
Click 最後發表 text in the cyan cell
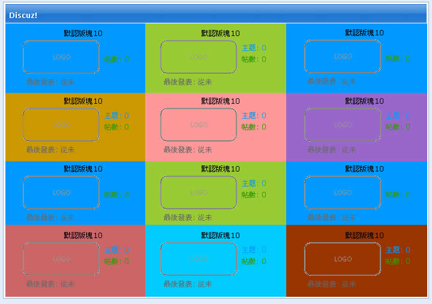pyautogui.click(x=187, y=284)
